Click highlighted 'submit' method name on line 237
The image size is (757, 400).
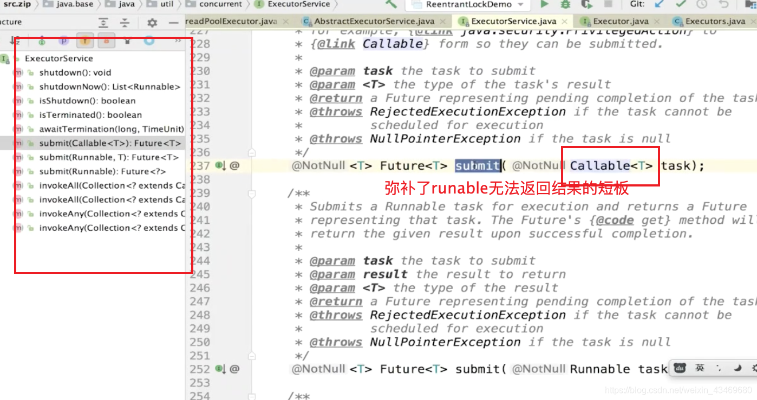pos(478,165)
